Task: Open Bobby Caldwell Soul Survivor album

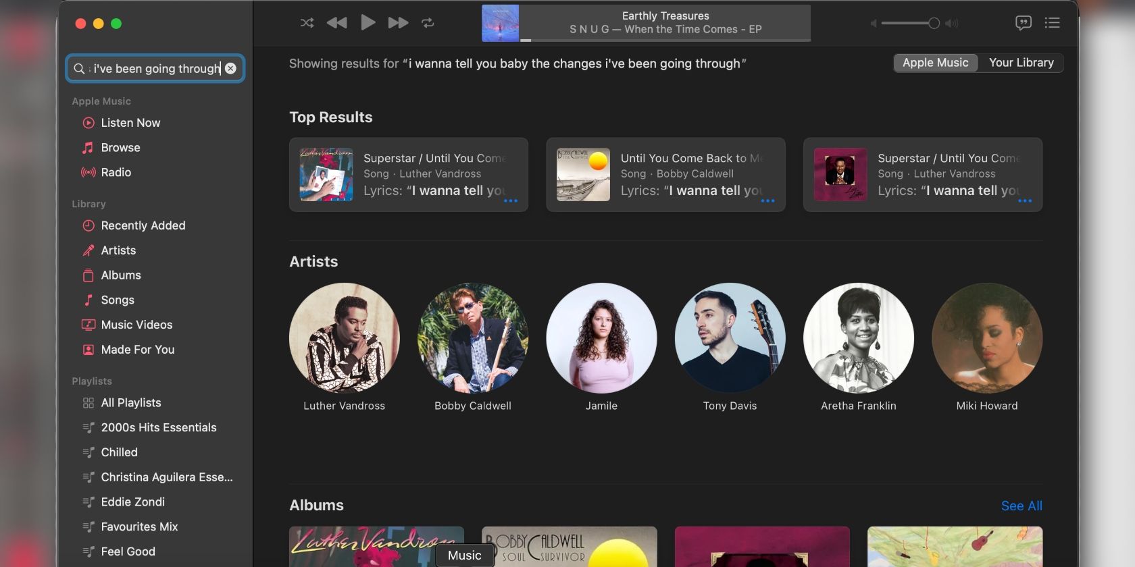Action: [570, 547]
